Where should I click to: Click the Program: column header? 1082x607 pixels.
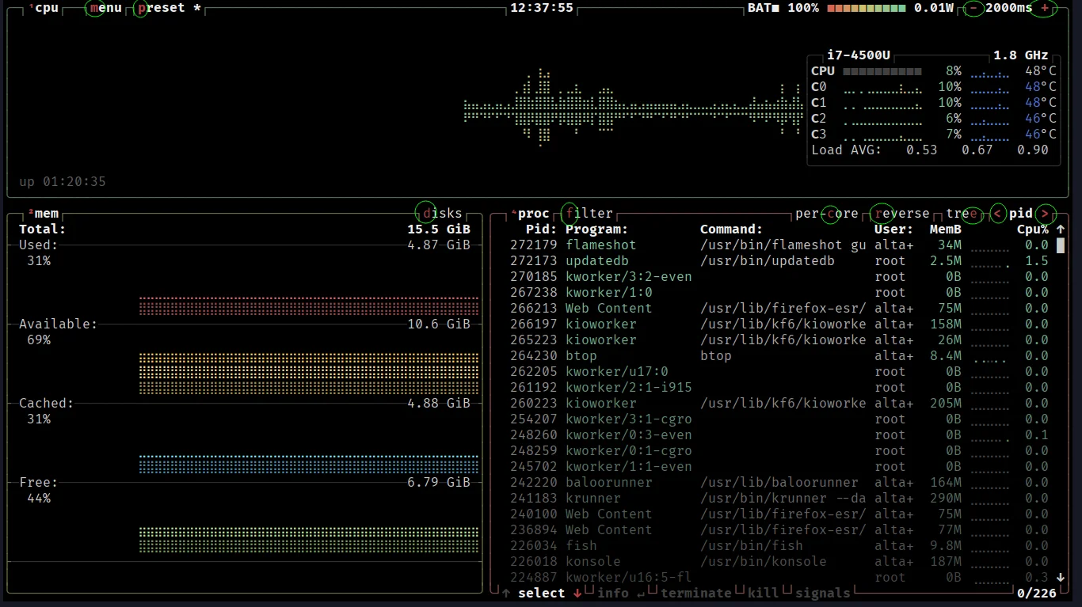597,230
